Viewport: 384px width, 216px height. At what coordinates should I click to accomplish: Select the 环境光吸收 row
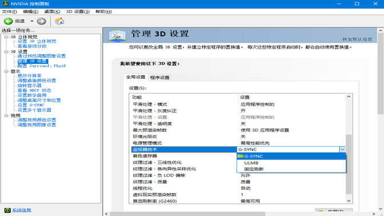(238, 137)
